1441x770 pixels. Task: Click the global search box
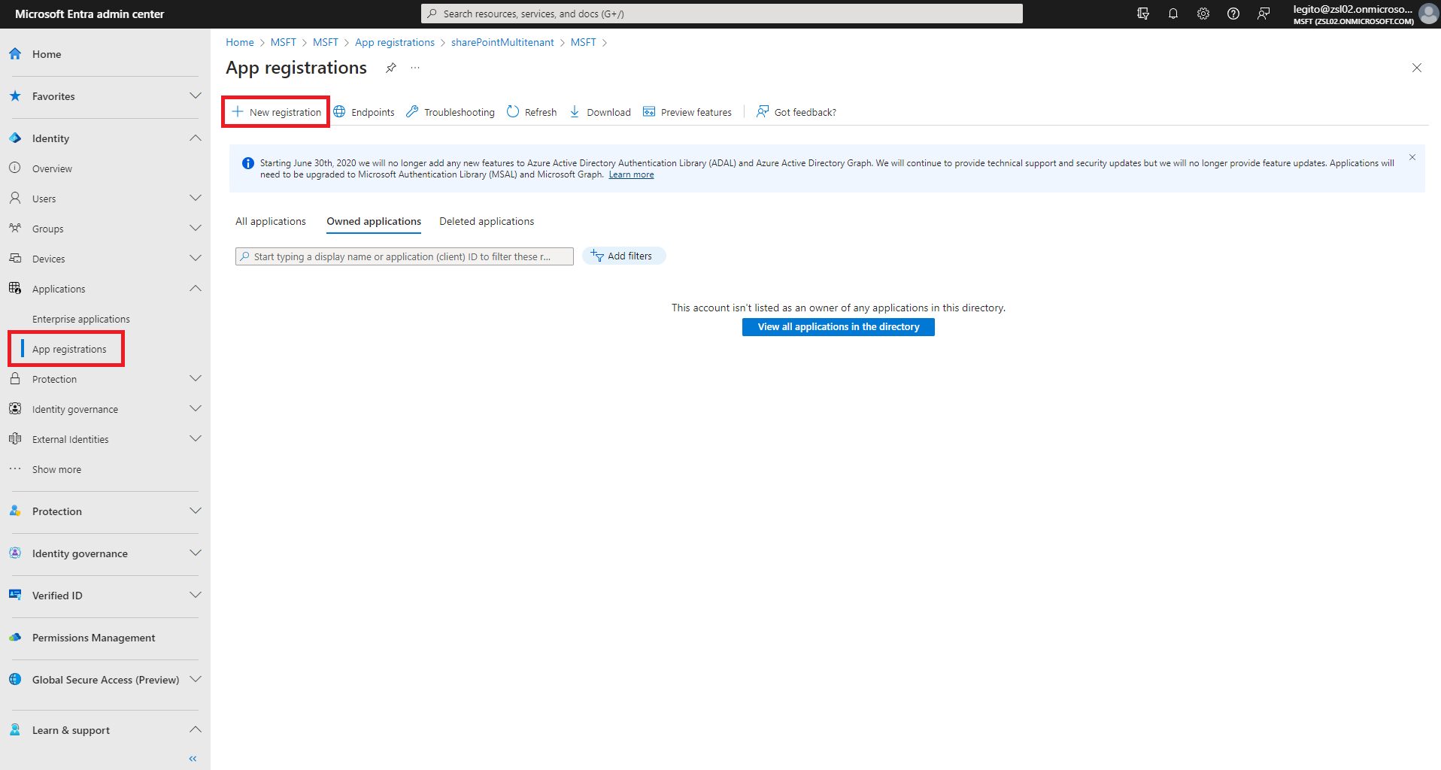(x=722, y=14)
